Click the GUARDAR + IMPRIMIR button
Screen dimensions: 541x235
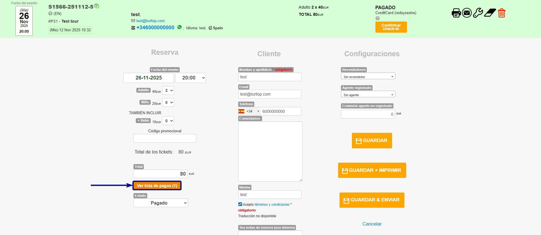click(372, 170)
